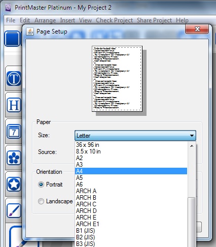Image resolution: width=216 pixels, height=247 pixels.
Task: Select Portrait orientation
Action: click(x=41, y=184)
